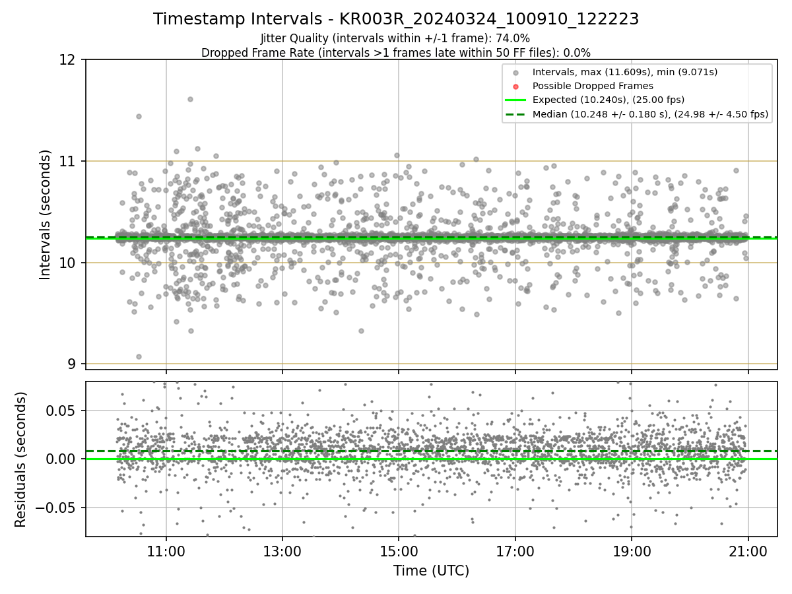Click the lowest interval data point near 9.07 seconds
Screen dimensions: 792x594
[x=139, y=356]
